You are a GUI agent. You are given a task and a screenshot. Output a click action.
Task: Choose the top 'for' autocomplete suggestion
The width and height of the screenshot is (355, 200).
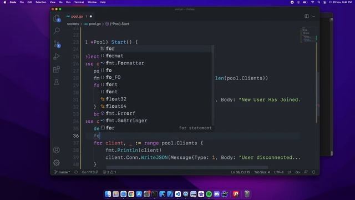click(156, 48)
